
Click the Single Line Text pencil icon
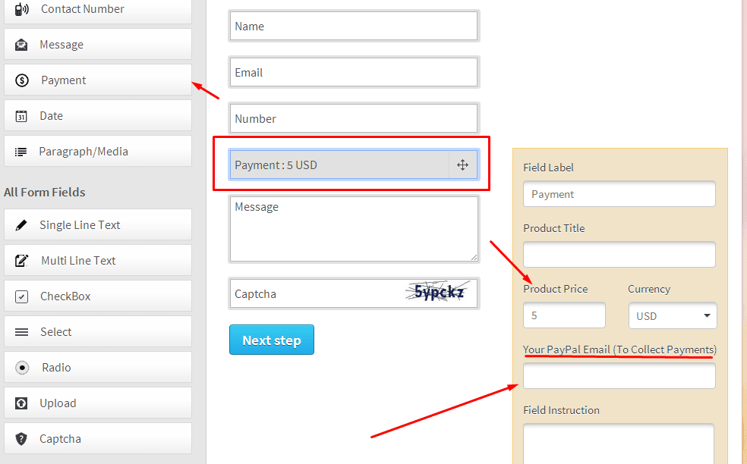pos(21,225)
